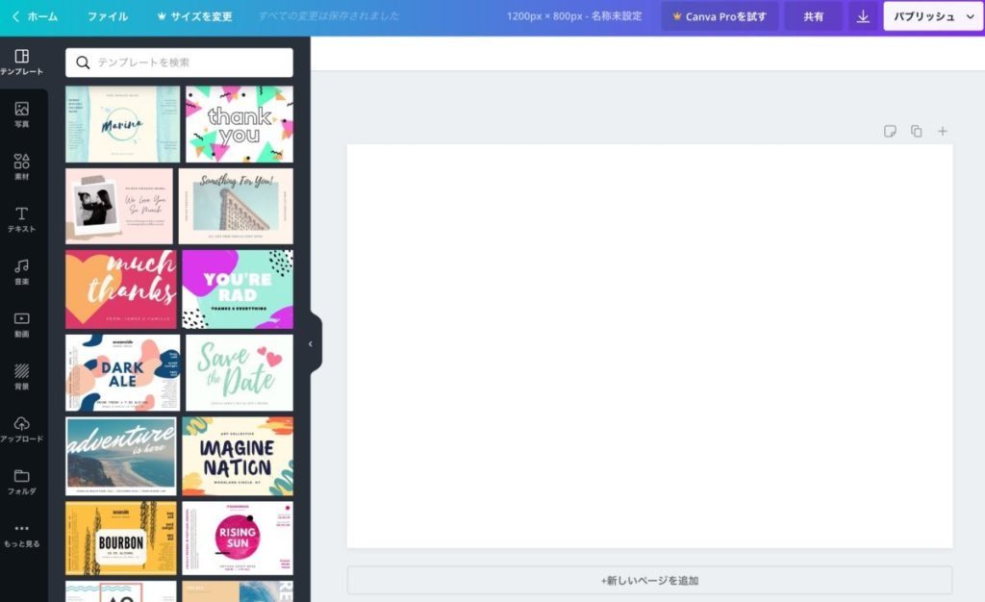The width and height of the screenshot is (985, 602).
Task: Open the 背景 (Background) sidebar panel
Action: point(22,376)
